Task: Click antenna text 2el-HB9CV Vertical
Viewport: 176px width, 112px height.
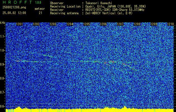Action: click(x=100, y=13)
